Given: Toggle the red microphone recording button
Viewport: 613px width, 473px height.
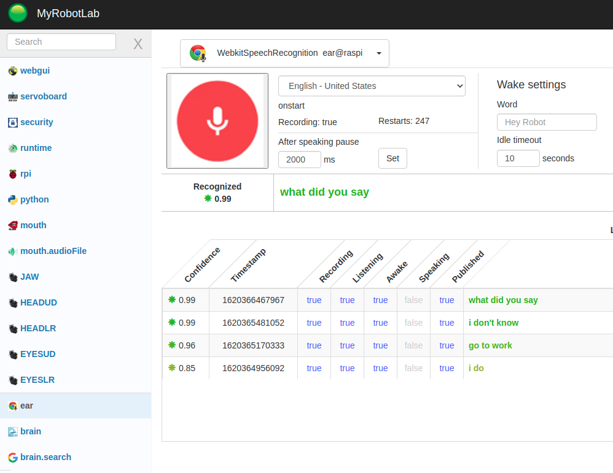Looking at the screenshot, I should point(217,121).
